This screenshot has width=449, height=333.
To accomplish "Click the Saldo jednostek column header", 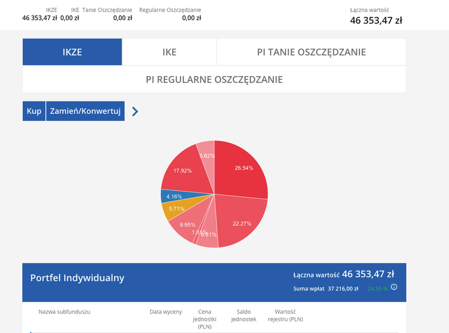I will tap(244, 315).
